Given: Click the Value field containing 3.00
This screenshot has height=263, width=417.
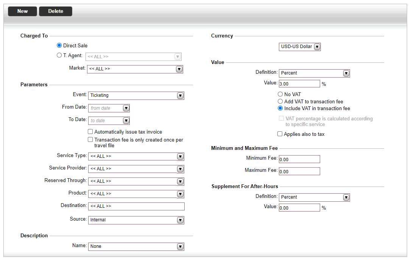Looking at the screenshot, I should pyautogui.click(x=299, y=84).
